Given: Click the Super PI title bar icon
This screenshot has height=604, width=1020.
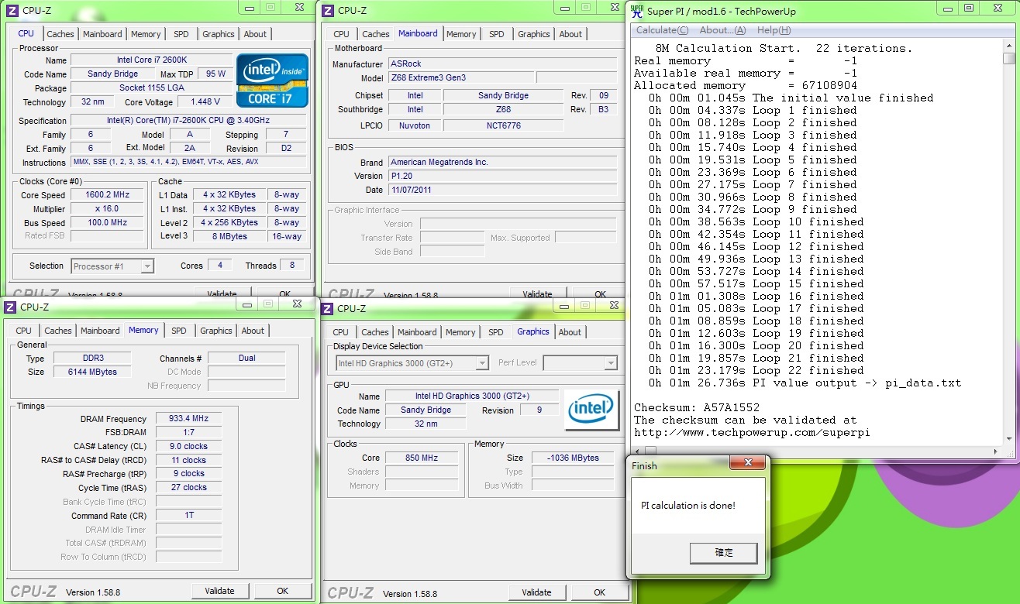Looking at the screenshot, I should tap(636, 11).
